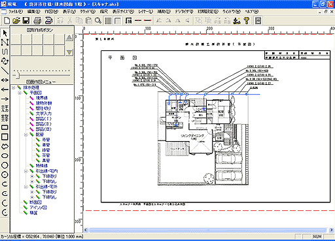Select 間仕切り in the drawing tree
This screenshot has height=241, width=335.
[43, 108]
